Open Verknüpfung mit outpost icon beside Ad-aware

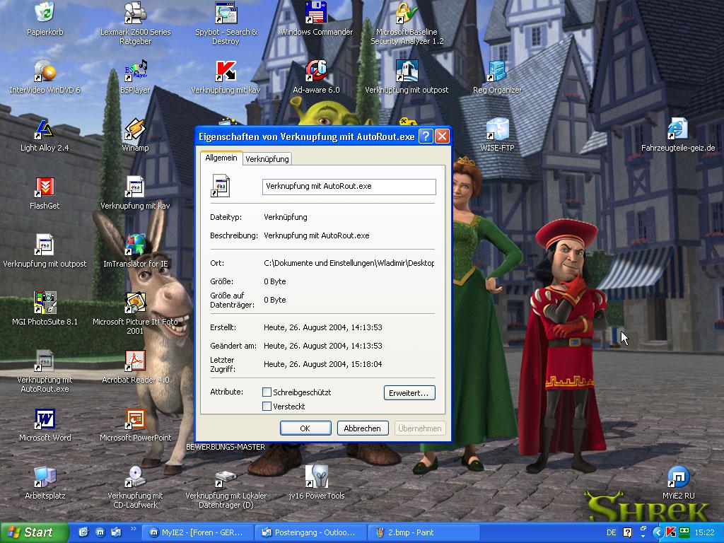407,71
